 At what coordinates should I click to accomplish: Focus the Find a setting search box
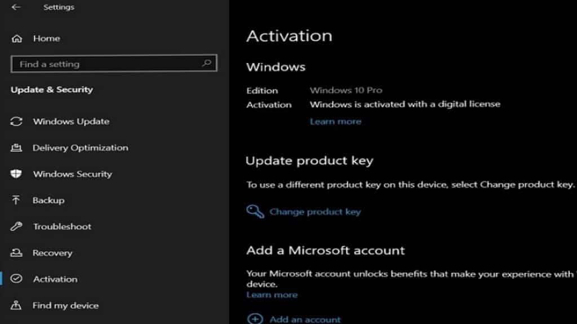114,64
